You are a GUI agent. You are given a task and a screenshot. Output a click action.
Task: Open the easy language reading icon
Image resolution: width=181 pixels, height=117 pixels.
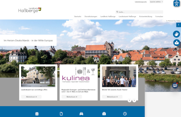pos(176,43)
